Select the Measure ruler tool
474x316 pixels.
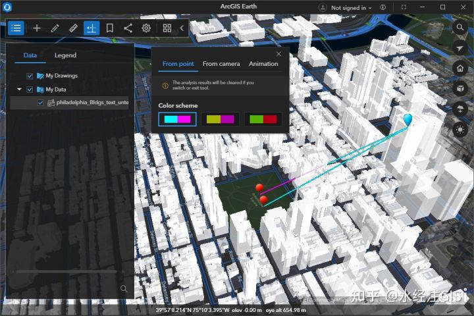coord(73,28)
